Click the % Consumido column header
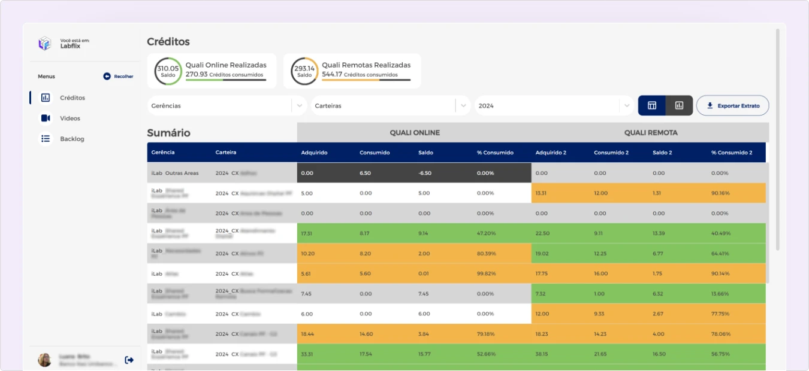The image size is (809, 371). point(495,153)
